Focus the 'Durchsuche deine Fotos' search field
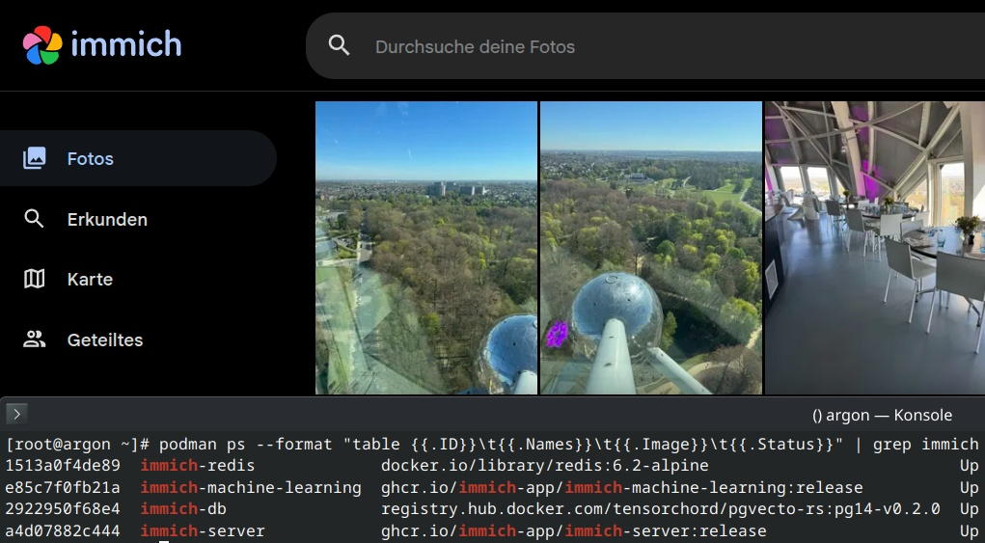The width and height of the screenshot is (985, 543). tap(579, 46)
